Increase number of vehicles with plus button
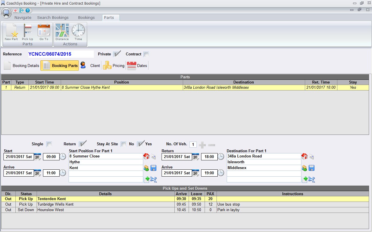 click(202, 144)
